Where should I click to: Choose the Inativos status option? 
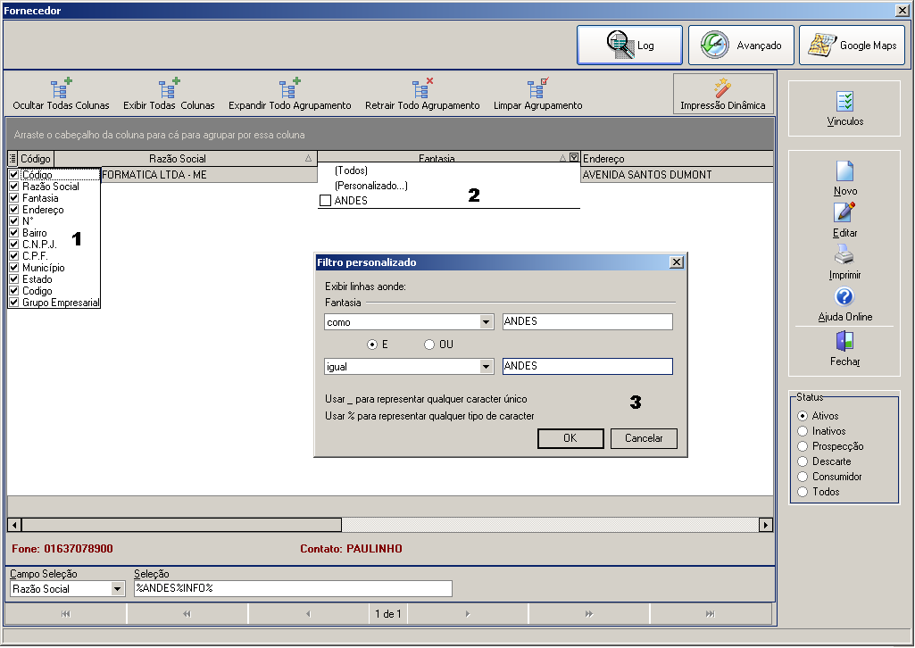[803, 431]
